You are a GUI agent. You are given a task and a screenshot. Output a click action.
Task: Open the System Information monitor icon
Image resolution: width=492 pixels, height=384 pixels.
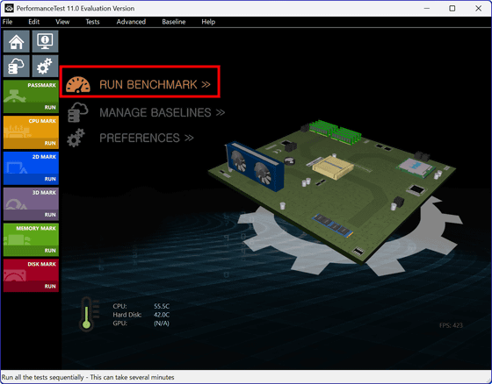pyautogui.click(x=45, y=41)
